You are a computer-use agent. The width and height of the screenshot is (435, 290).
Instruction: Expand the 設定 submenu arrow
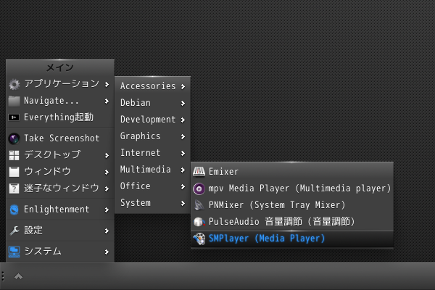click(x=107, y=231)
